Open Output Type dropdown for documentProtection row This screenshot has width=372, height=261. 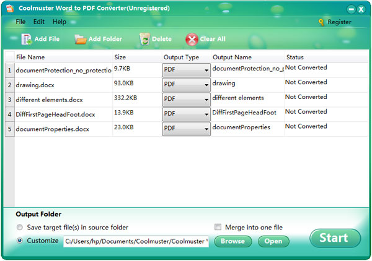click(186, 70)
